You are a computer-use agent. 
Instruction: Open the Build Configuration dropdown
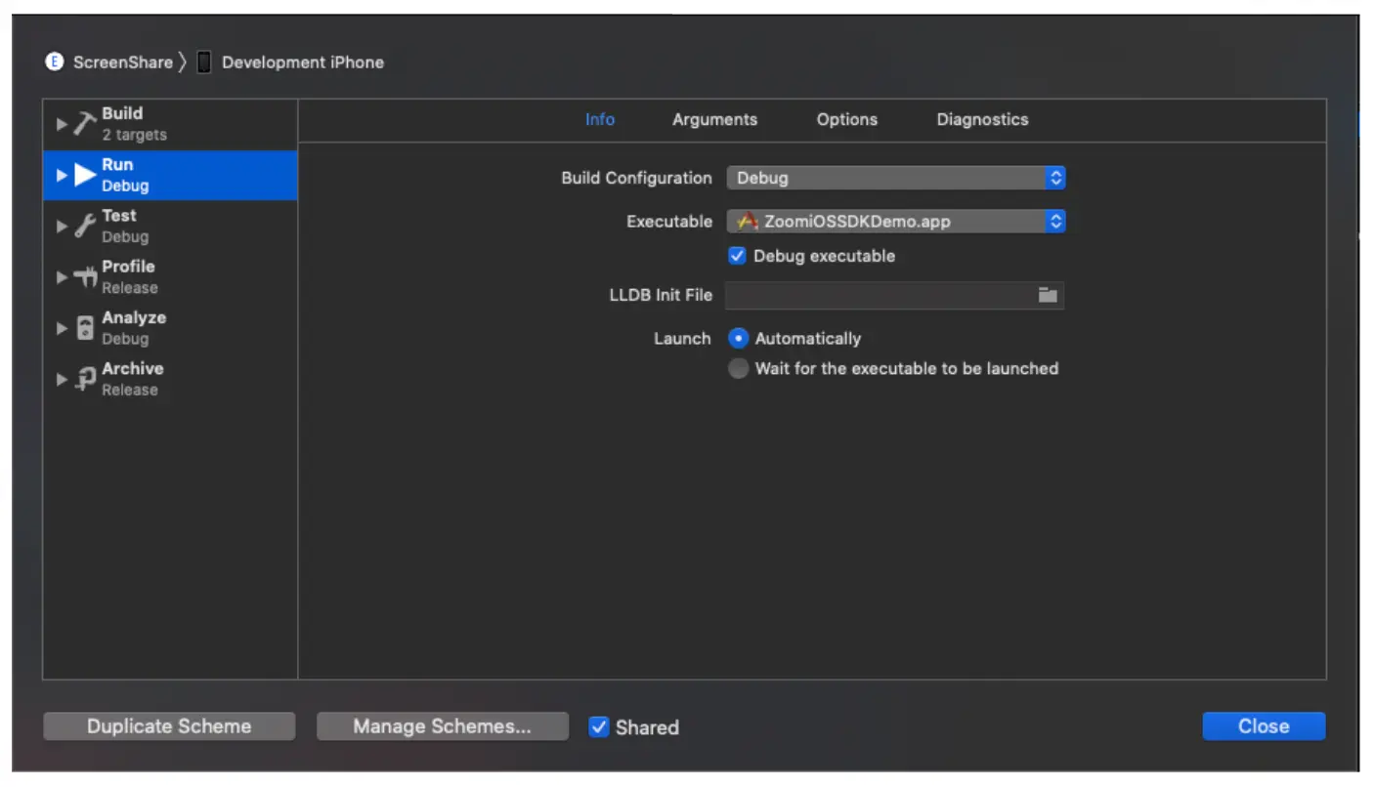point(1055,178)
